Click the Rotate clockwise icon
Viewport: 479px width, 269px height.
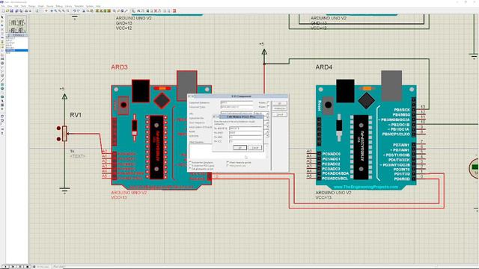[2, 116]
